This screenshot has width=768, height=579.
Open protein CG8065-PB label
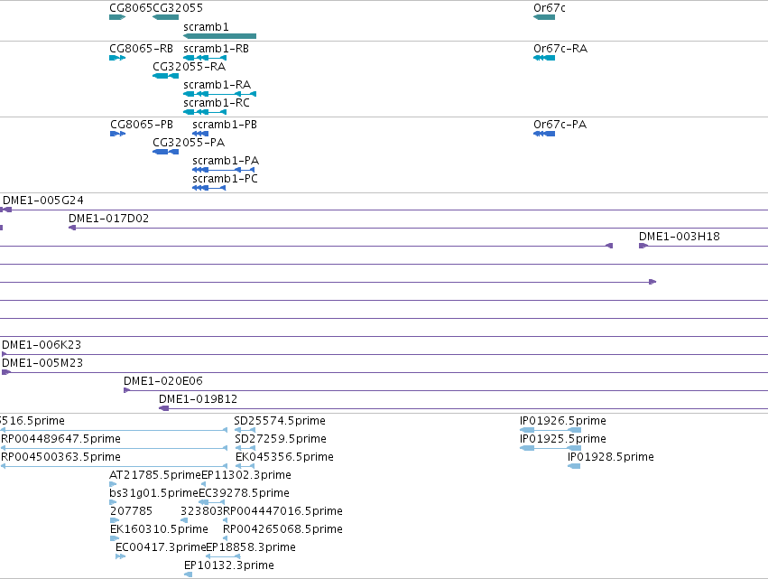point(141,125)
